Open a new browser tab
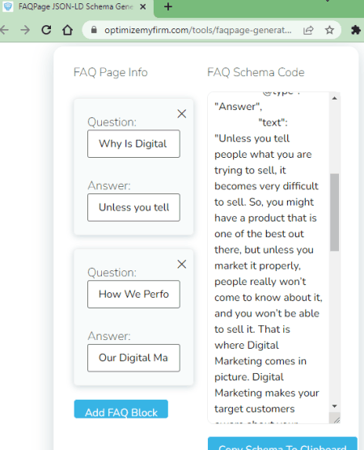The image size is (364, 450). pyautogui.click(x=168, y=6)
